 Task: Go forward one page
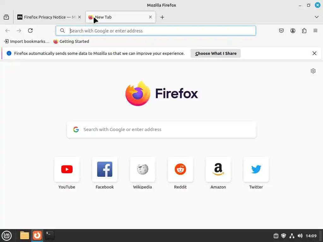point(19,31)
